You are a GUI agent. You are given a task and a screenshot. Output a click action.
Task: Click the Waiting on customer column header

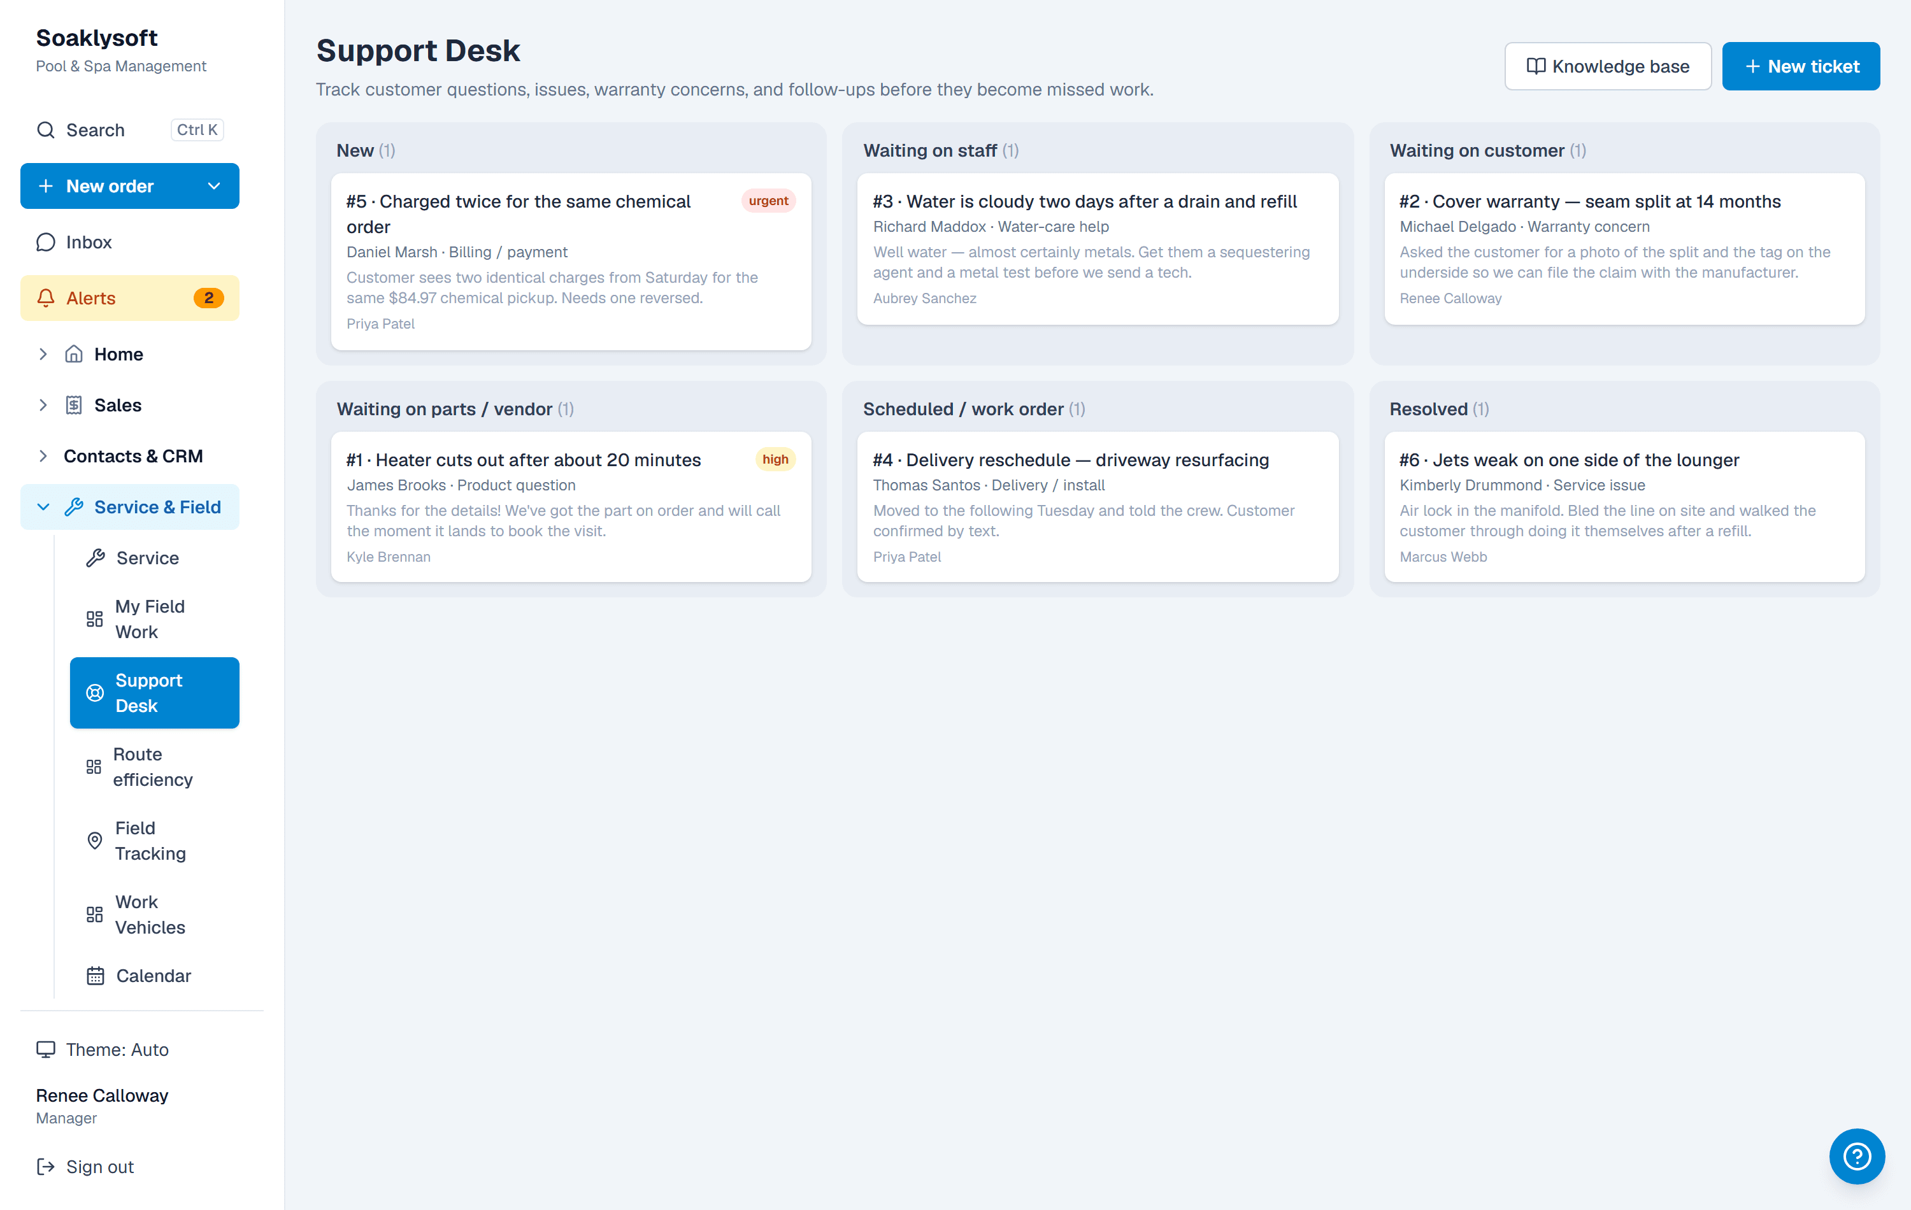pos(1488,150)
